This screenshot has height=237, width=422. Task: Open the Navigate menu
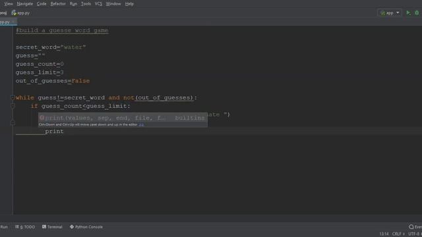(x=25, y=4)
